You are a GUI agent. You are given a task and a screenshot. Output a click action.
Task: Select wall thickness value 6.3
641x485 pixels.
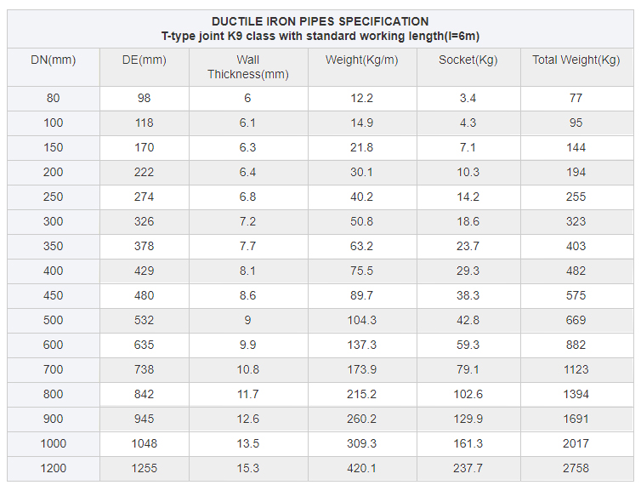tap(247, 147)
